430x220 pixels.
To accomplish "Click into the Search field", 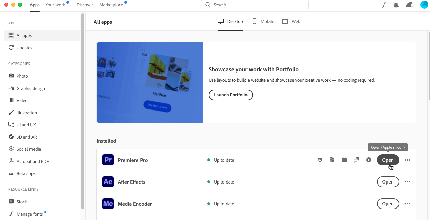I will (x=255, y=5).
